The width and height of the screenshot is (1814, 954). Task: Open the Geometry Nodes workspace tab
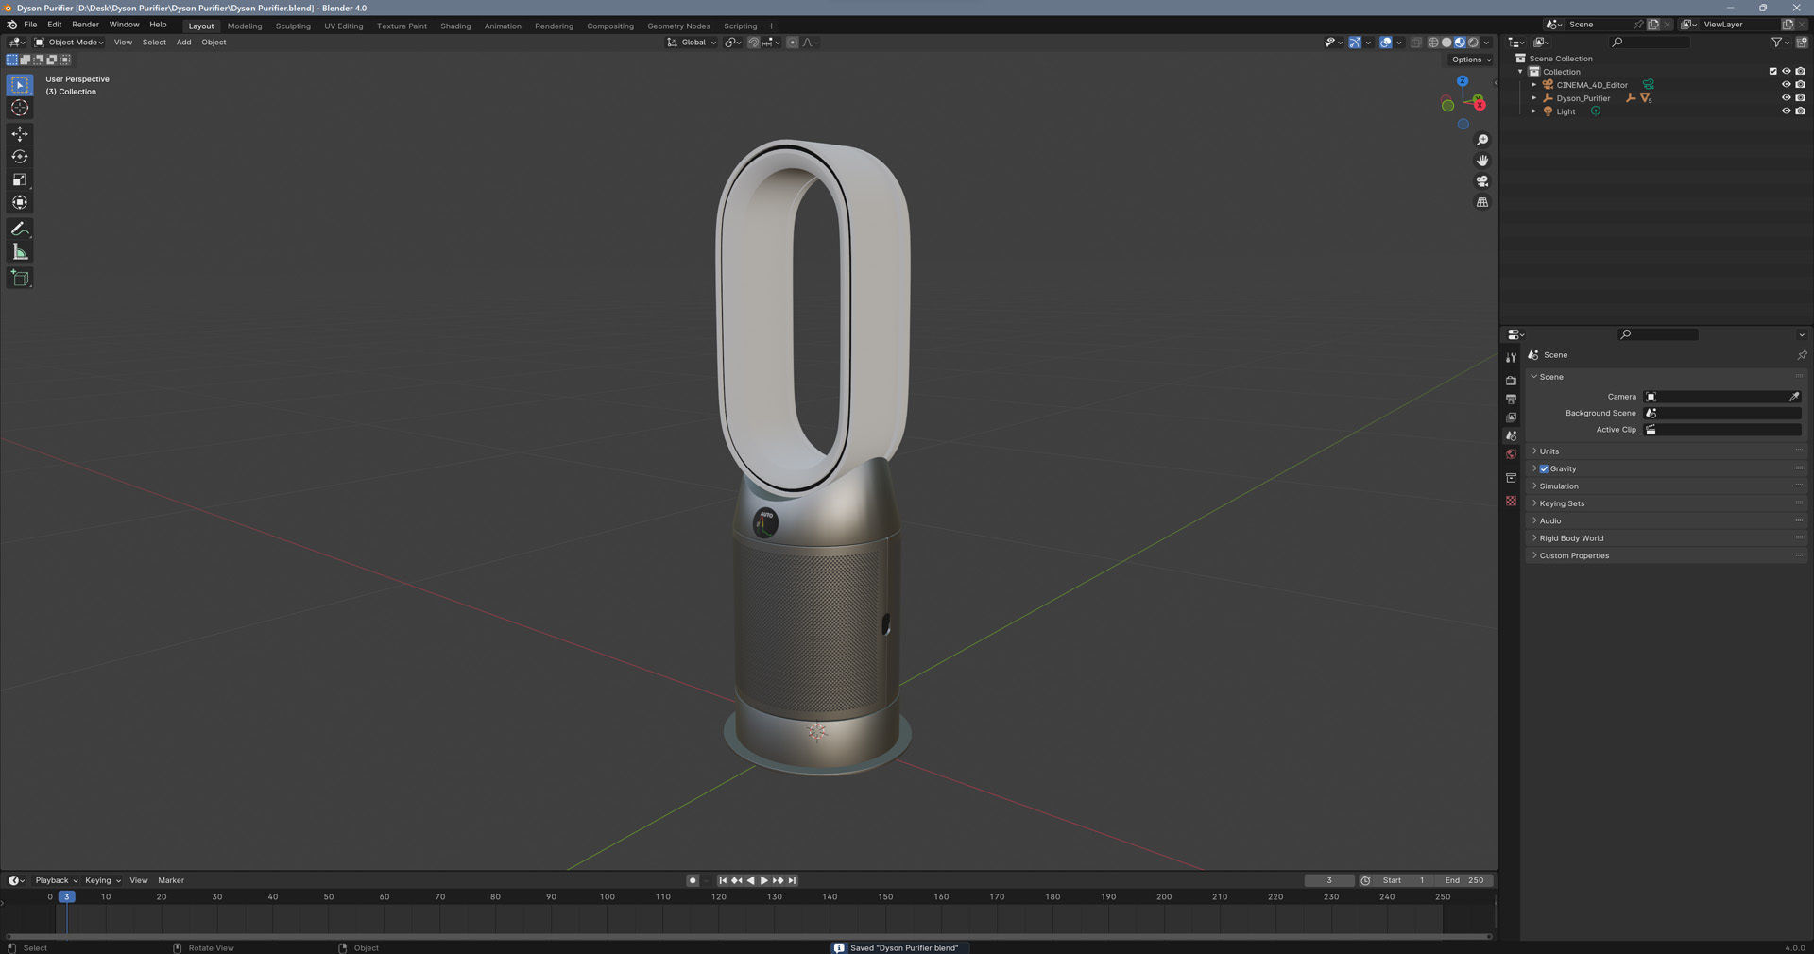click(678, 26)
